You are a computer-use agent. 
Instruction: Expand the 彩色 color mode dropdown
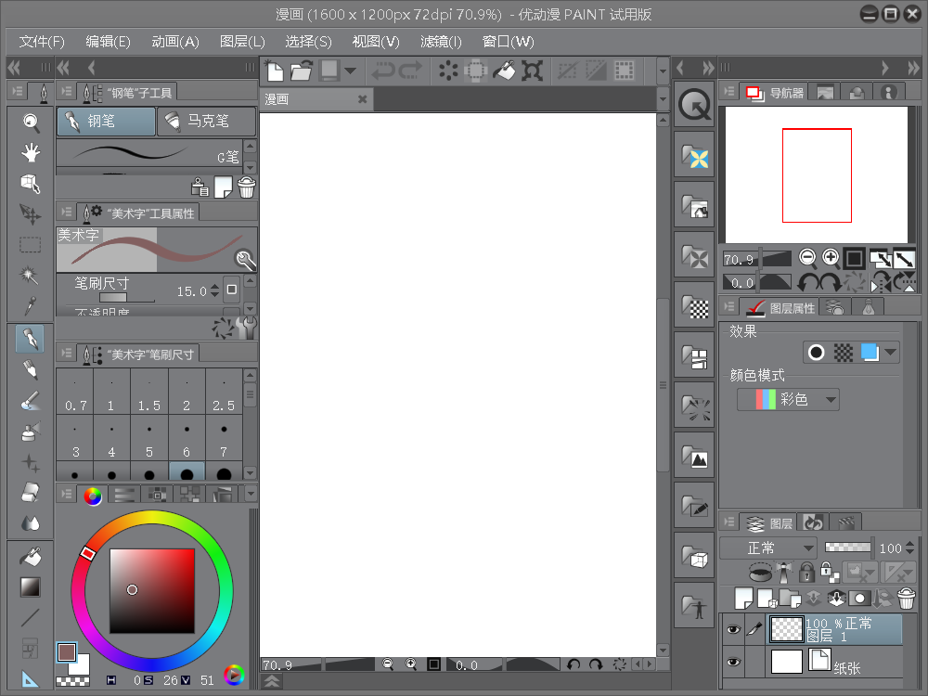tap(789, 400)
